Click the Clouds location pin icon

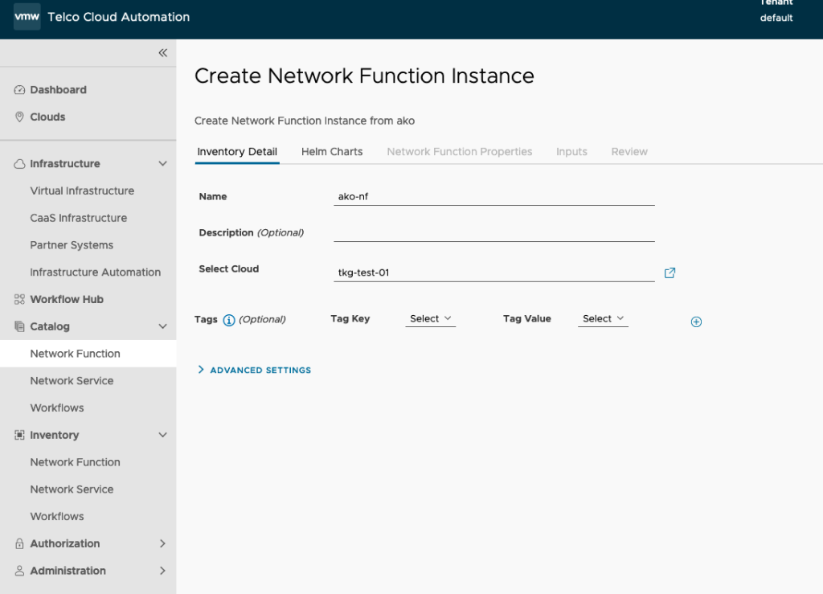pyautogui.click(x=19, y=117)
